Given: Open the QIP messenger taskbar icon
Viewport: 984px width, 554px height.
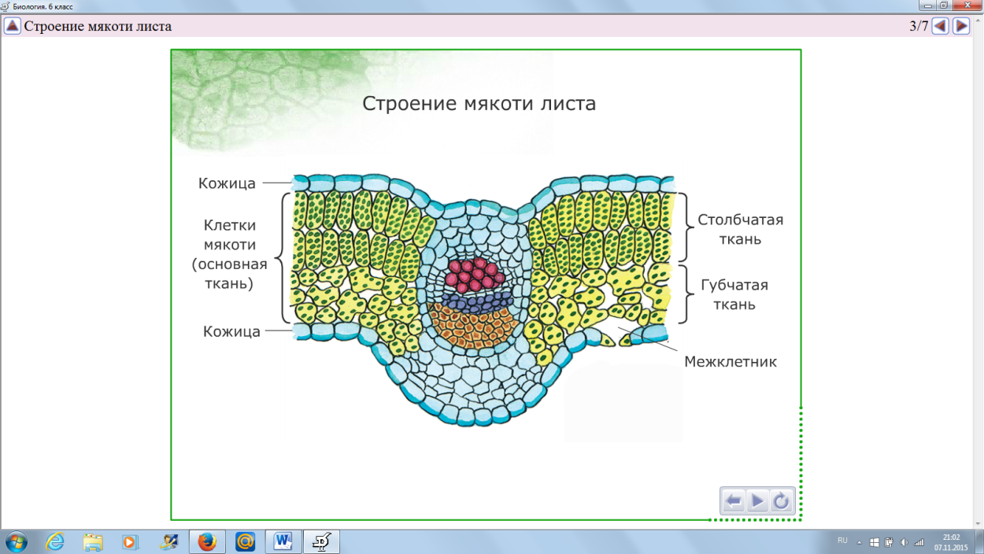Looking at the screenshot, I should [244, 541].
